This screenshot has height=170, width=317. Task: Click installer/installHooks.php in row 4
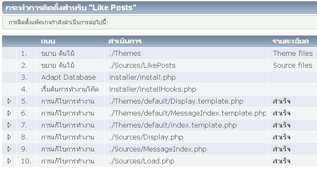(147, 89)
